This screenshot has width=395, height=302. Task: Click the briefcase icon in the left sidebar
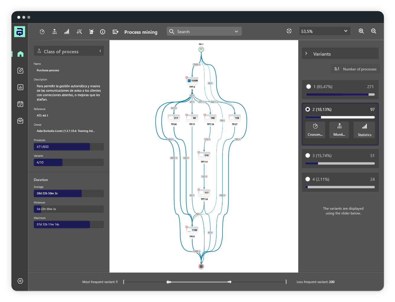coord(20,121)
